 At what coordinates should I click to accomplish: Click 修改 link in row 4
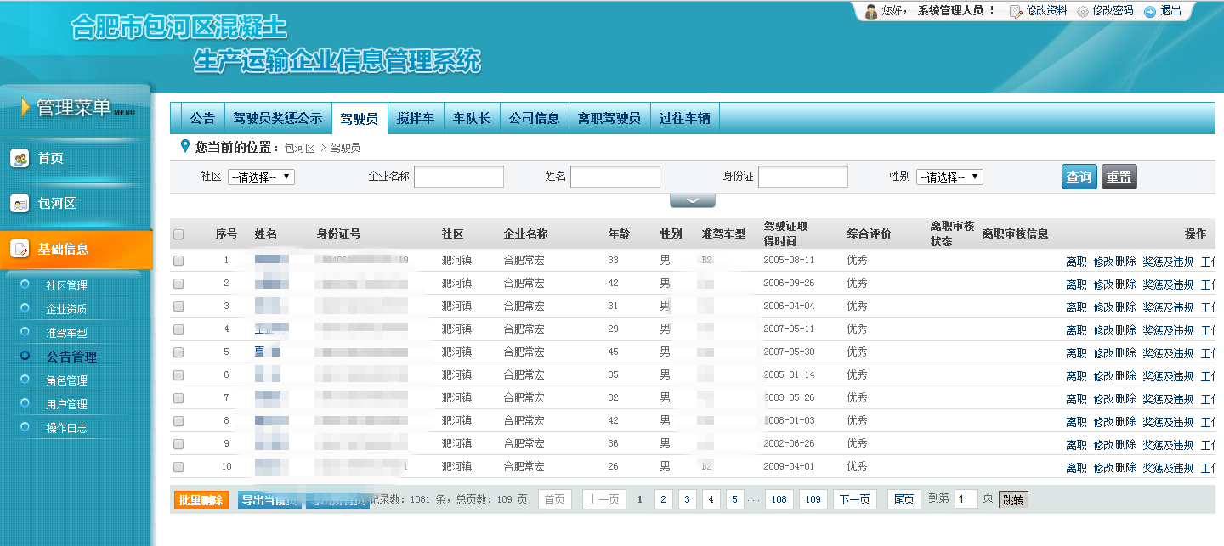coord(1103,330)
